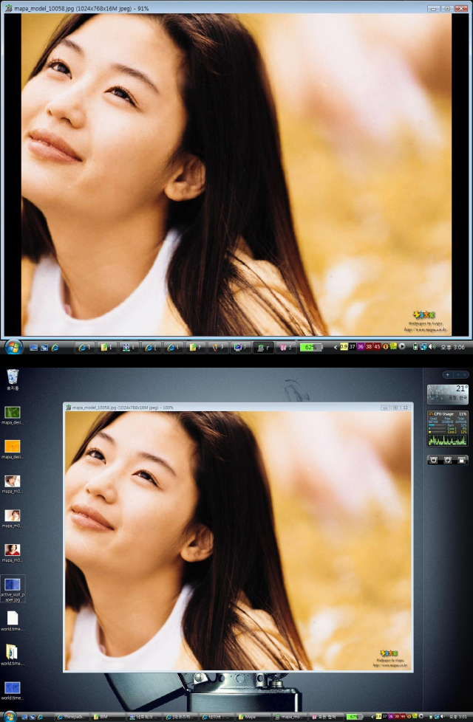This screenshot has height=722, width=473.
Task: Click the photo in the 100% viewer window
Action: pos(238,540)
